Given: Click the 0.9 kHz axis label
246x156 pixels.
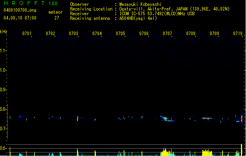Looking at the screenshot, I should [3, 90].
